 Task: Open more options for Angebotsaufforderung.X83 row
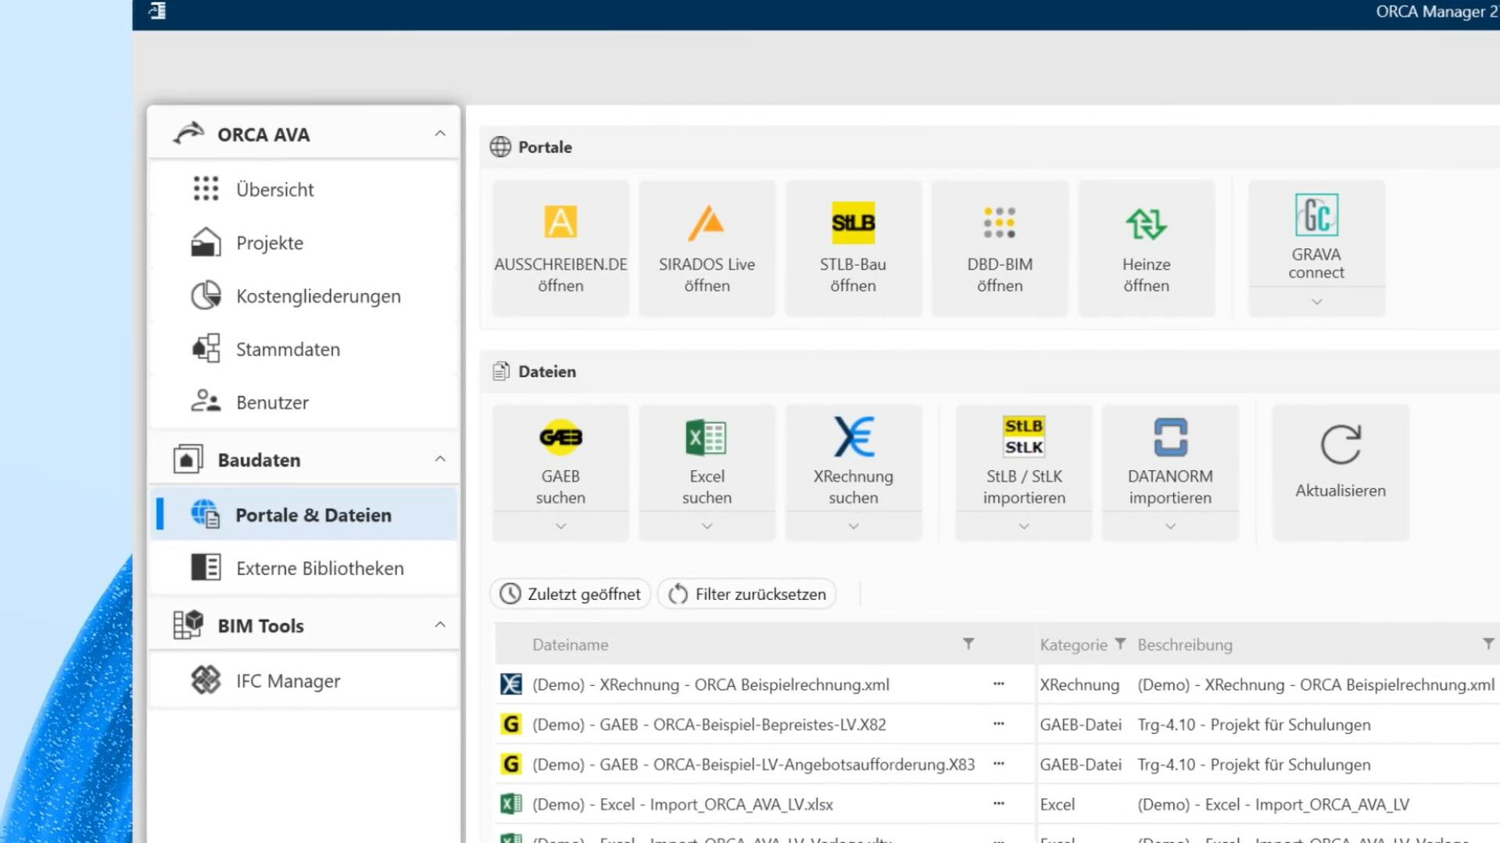998,763
